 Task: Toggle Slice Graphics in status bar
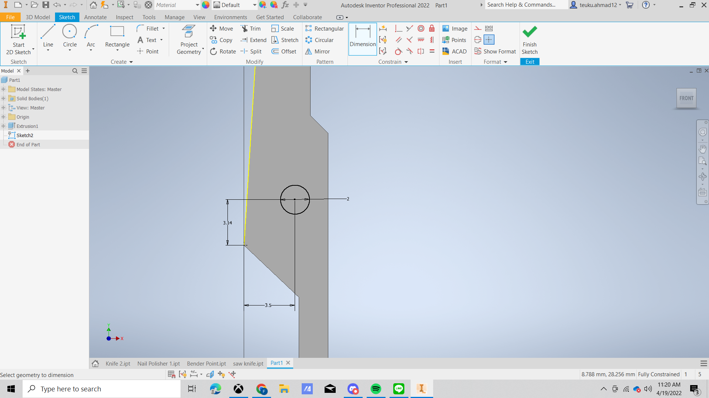pos(210,374)
